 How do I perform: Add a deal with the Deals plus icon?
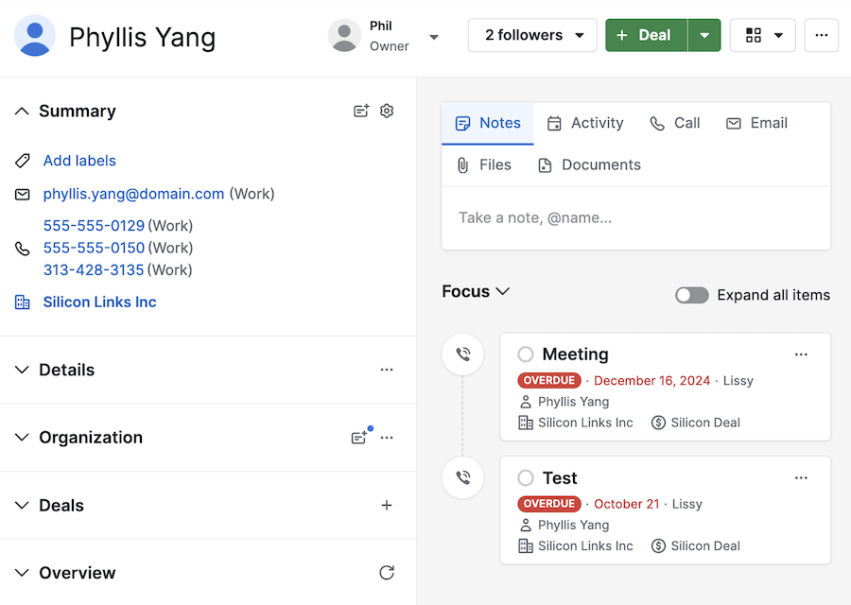click(387, 506)
